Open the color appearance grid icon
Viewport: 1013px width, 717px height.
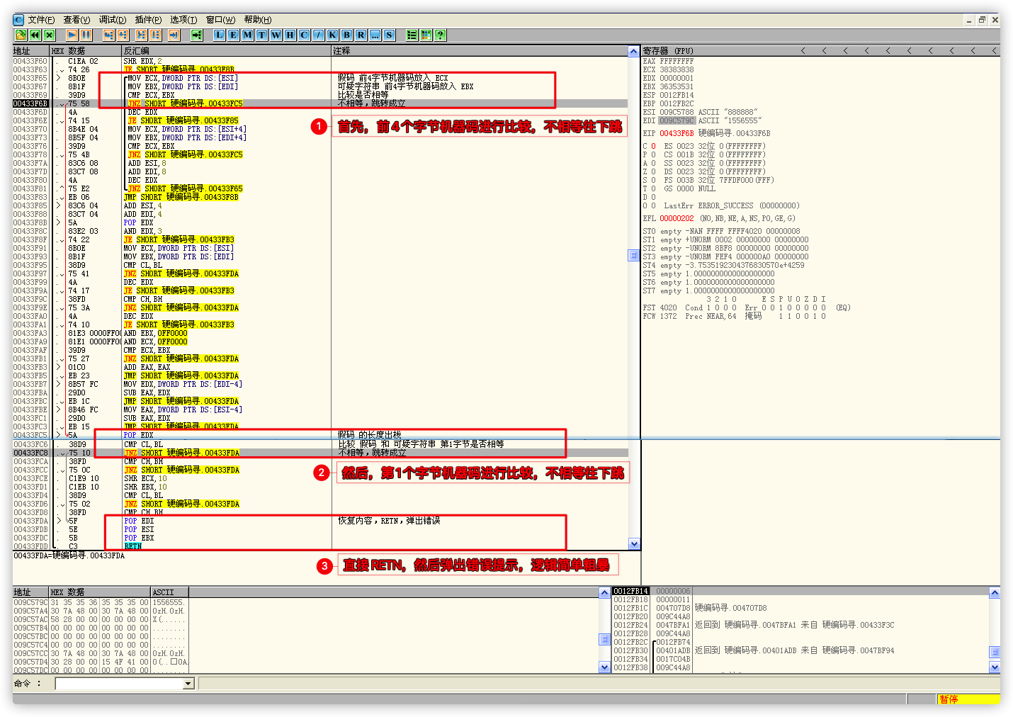click(x=426, y=35)
